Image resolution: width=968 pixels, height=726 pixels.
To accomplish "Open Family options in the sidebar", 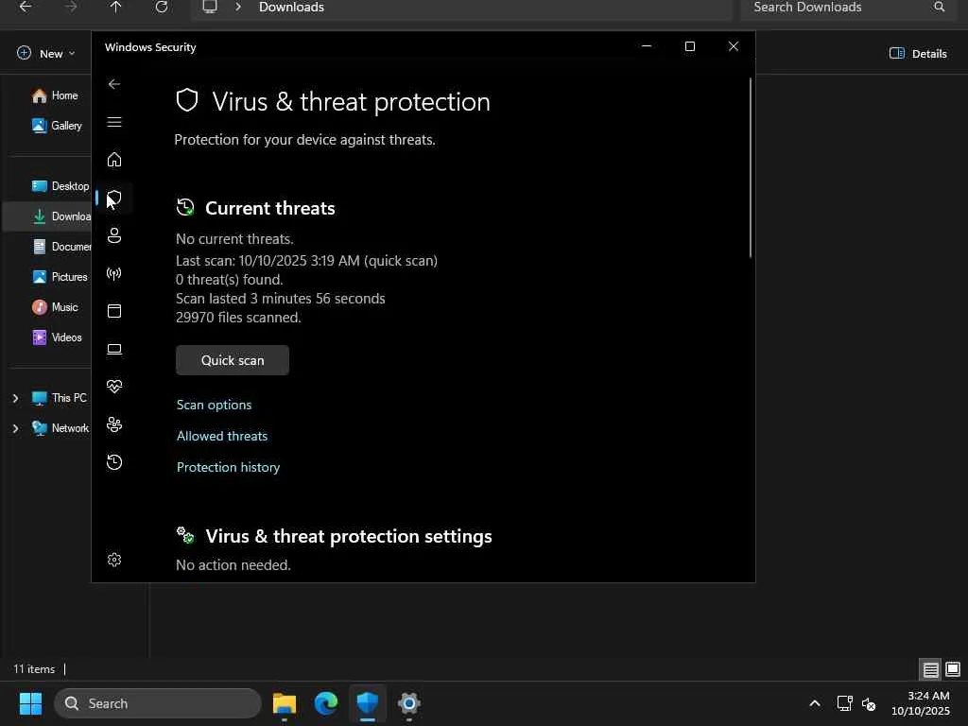I will click(x=114, y=424).
